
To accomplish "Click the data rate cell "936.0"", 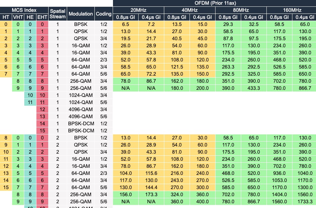I will click(279, 173).
